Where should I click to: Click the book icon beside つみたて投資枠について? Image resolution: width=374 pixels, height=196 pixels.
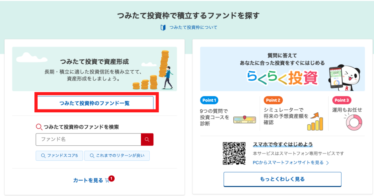click(x=163, y=28)
